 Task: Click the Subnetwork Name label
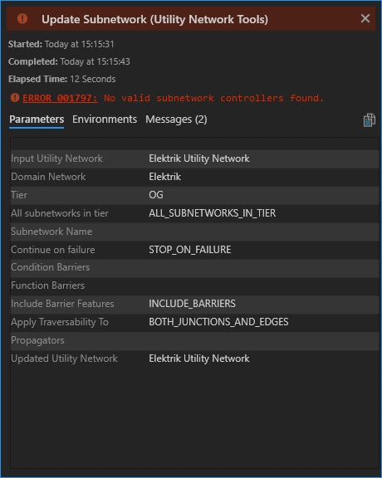coord(51,232)
